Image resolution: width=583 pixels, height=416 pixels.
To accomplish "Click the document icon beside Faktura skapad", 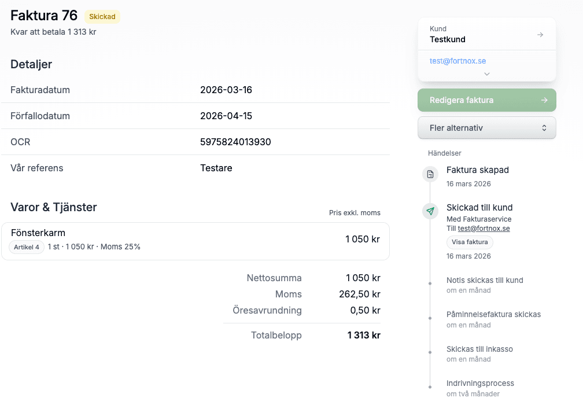I will (430, 174).
